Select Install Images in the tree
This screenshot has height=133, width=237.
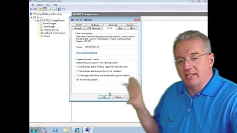tap(50, 24)
